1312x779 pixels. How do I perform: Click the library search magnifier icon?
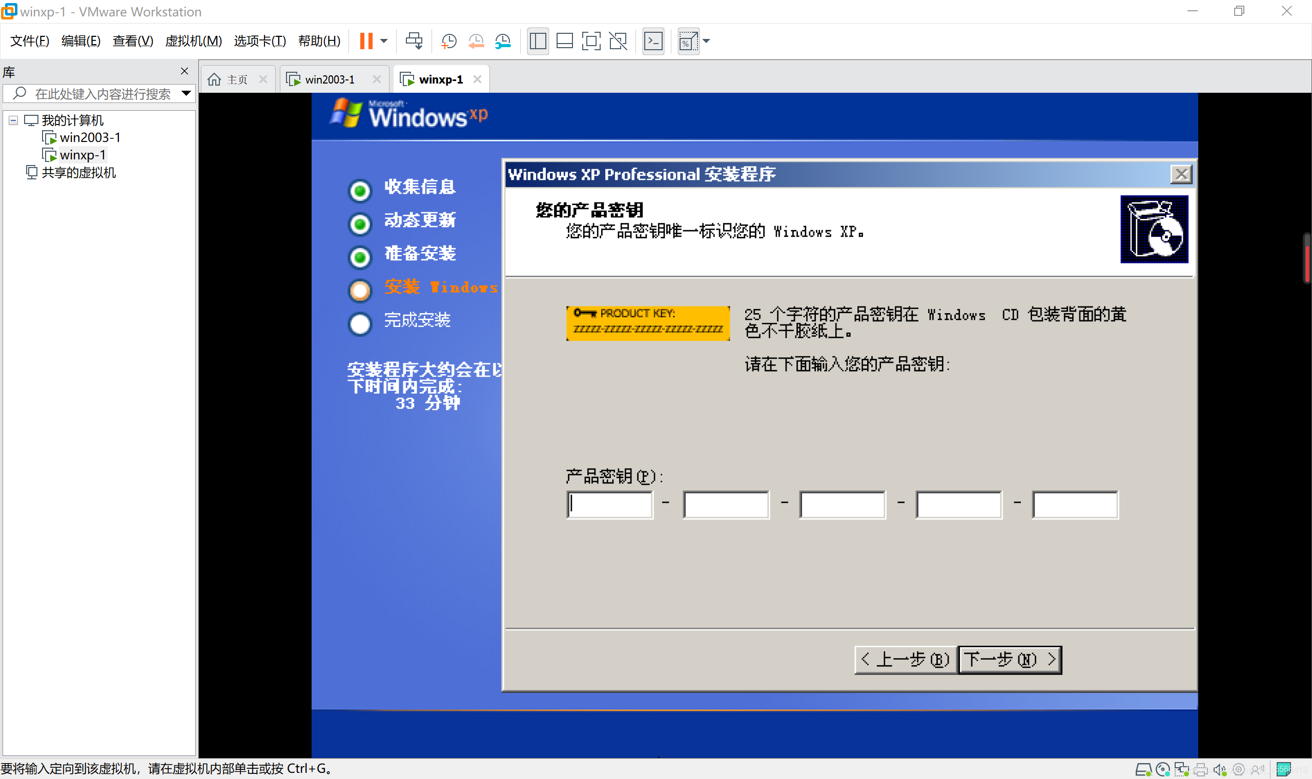click(19, 93)
